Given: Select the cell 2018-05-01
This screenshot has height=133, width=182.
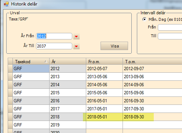Looking at the screenshot, I should pyautogui.click(x=104, y=117).
